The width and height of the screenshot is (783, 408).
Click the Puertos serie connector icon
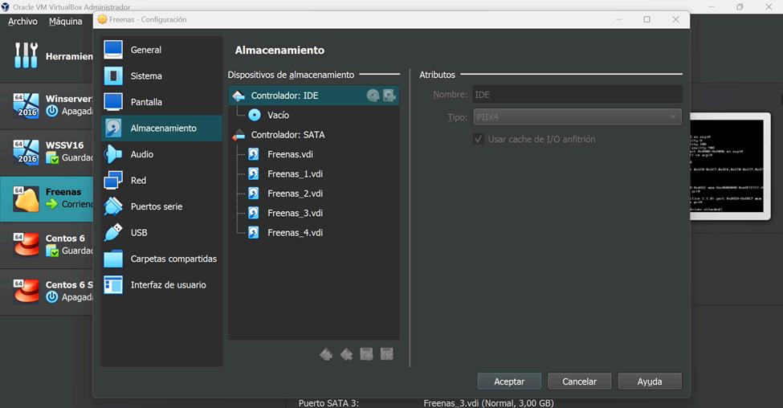tap(113, 206)
